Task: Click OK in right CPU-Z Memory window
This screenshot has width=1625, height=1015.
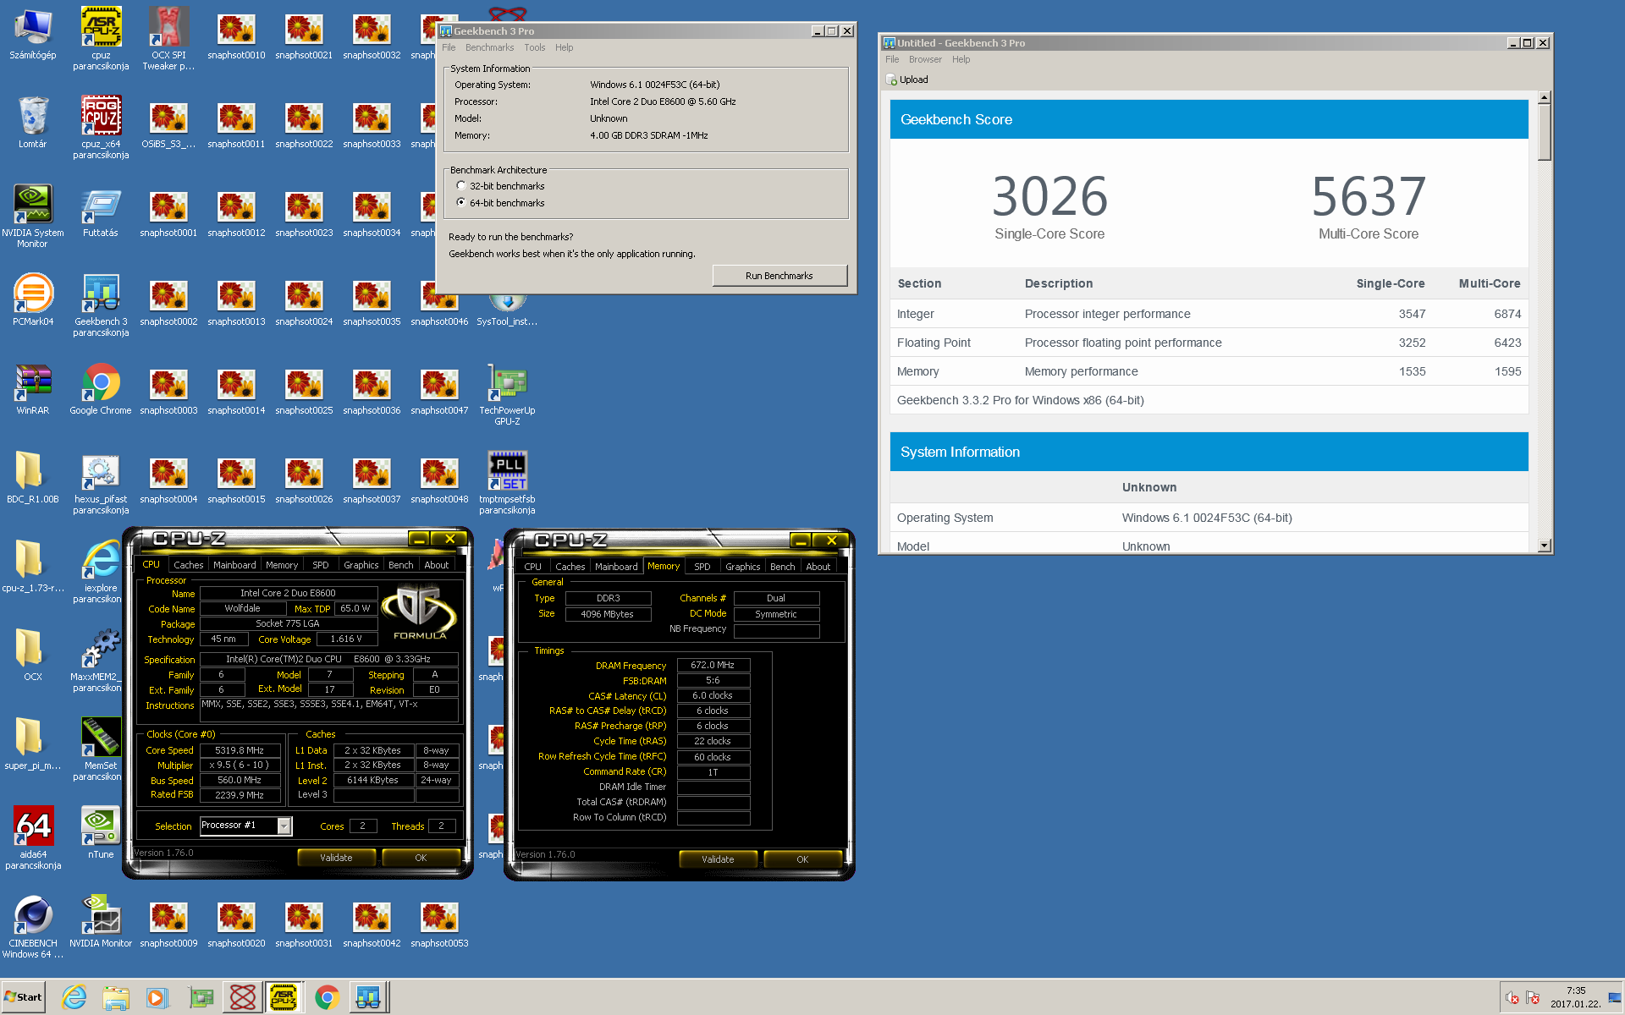Action: (x=802, y=859)
